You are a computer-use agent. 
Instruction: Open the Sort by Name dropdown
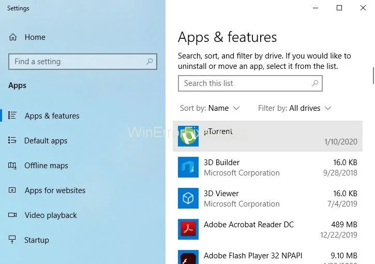click(210, 108)
